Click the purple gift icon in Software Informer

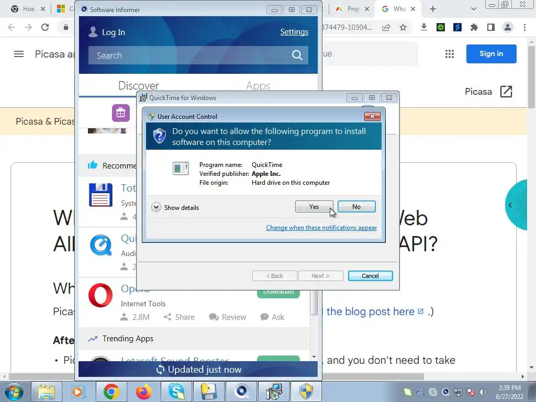pos(121,113)
